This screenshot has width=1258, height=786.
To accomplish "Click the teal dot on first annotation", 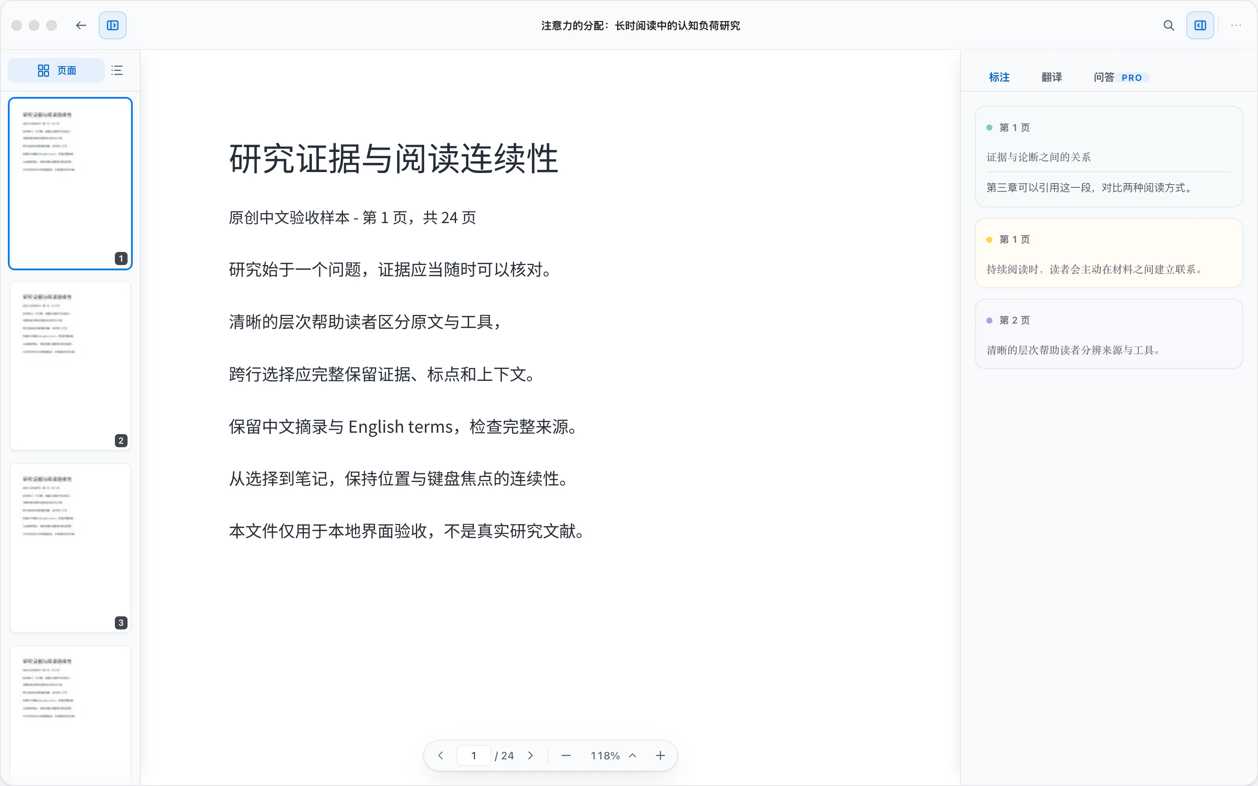I will coord(989,128).
